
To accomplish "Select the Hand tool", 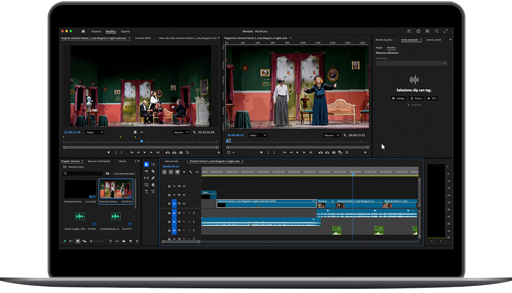I will point(153,185).
